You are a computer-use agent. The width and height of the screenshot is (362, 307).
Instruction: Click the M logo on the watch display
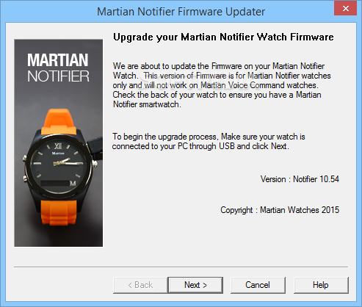click(x=73, y=184)
